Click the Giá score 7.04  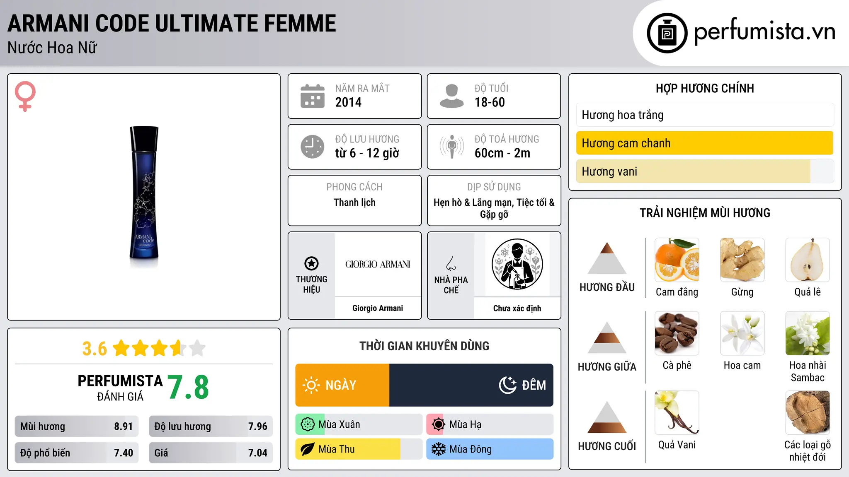258,453
